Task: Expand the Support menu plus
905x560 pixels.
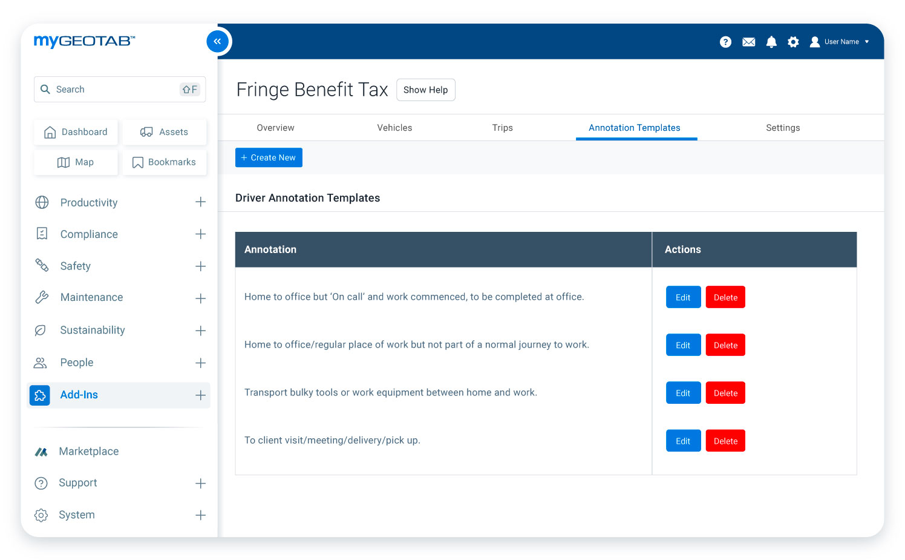Action: (x=201, y=483)
